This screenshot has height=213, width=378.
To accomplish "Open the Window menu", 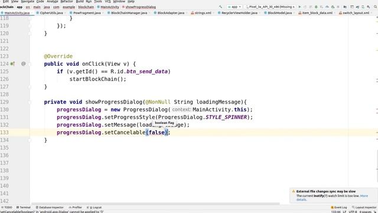I will pos(119,1).
